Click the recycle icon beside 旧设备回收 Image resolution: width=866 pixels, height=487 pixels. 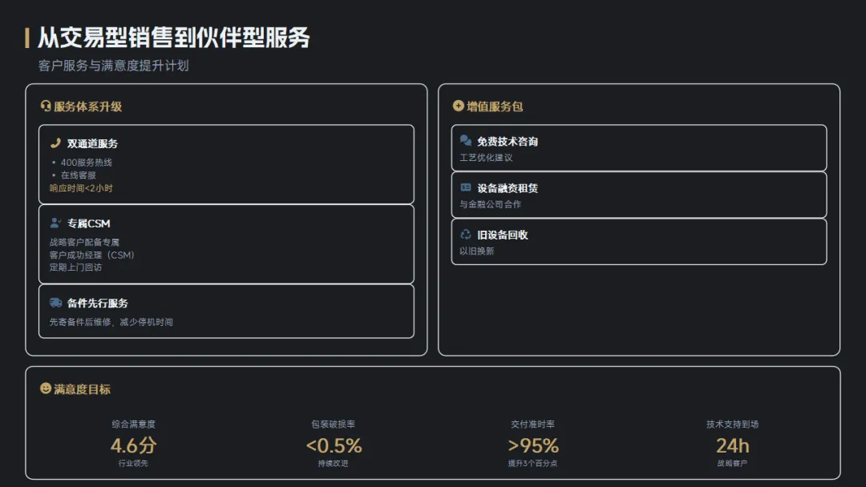(x=466, y=235)
